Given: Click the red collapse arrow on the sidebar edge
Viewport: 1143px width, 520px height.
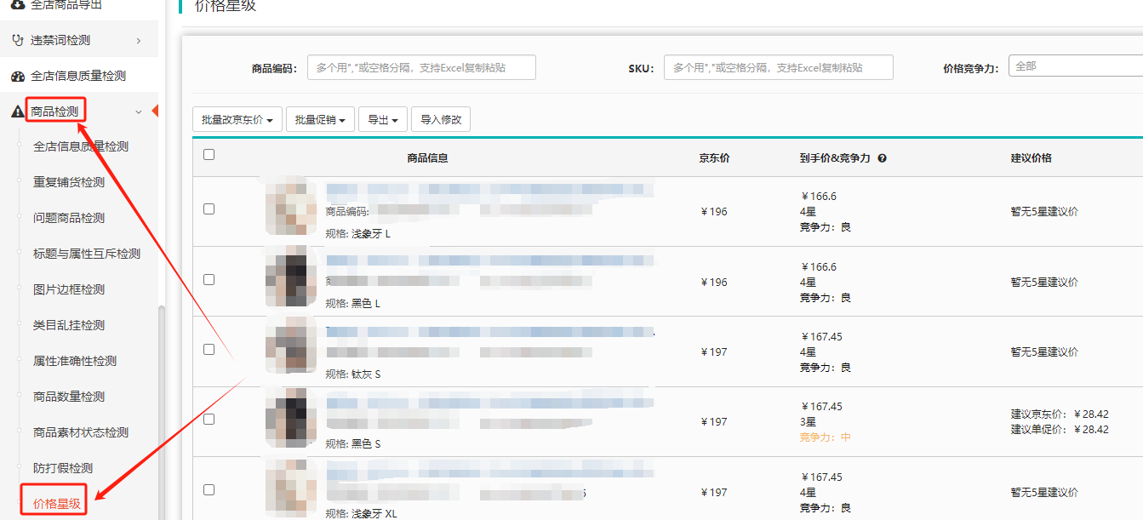Looking at the screenshot, I should click(155, 111).
